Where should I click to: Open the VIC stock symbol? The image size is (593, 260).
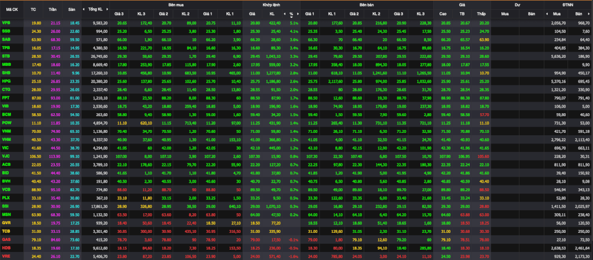tap(6, 147)
